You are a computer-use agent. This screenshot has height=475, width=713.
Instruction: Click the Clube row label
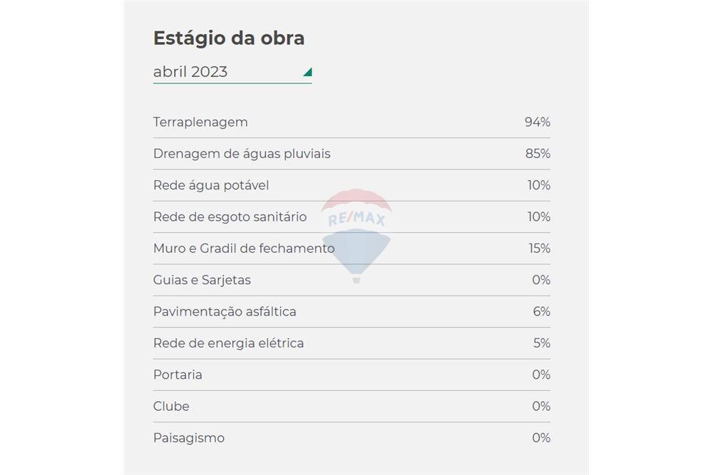[171, 406]
